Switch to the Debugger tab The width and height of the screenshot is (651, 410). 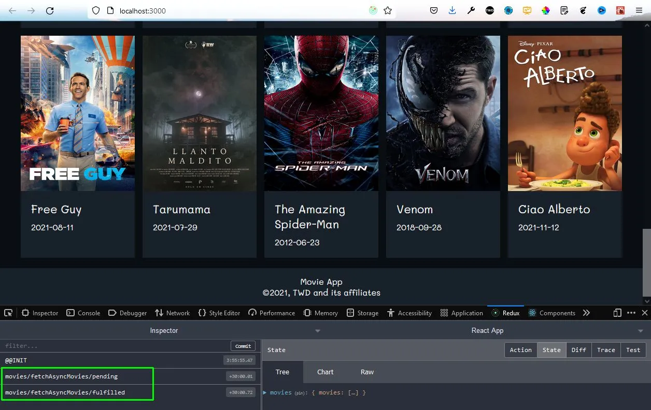(128, 313)
